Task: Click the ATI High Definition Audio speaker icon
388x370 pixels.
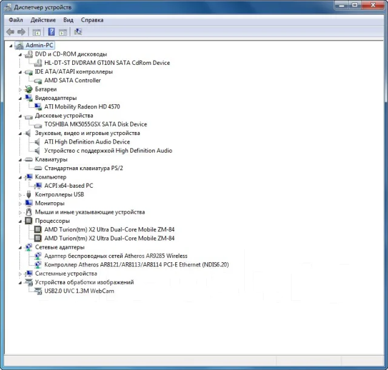Action: (x=38, y=142)
